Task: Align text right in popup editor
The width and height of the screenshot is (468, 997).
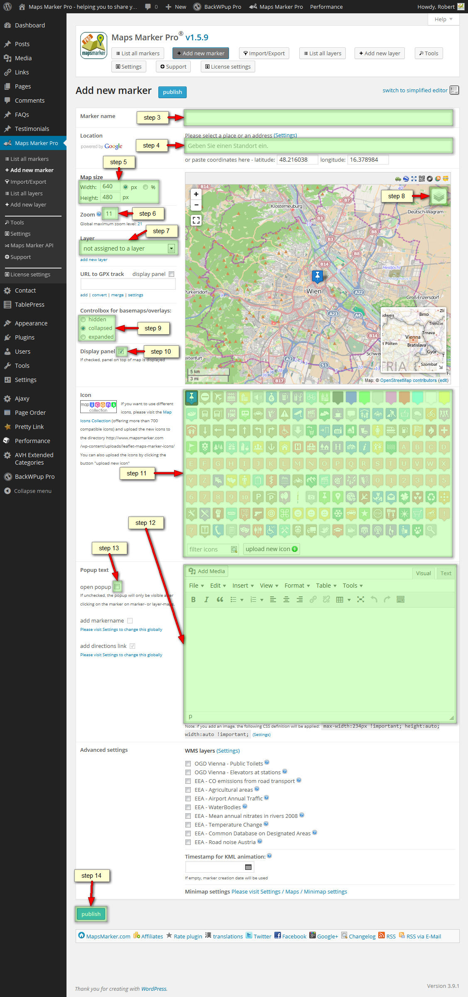Action: [x=300, y=599]
